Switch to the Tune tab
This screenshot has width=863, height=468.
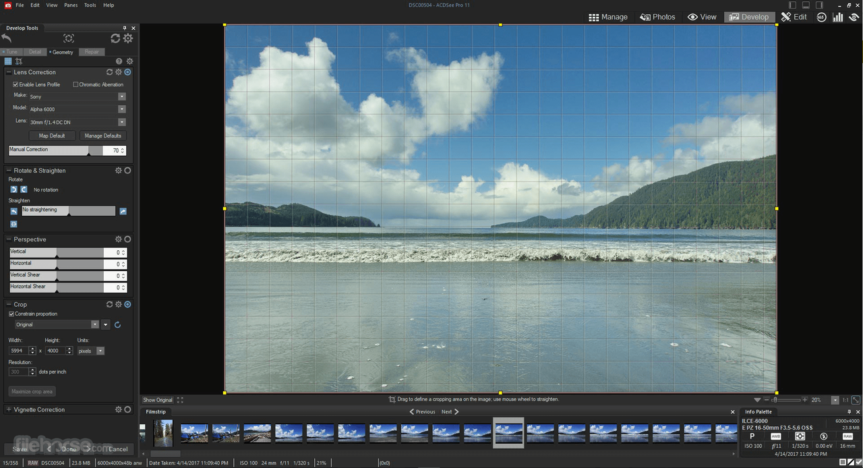(x=10, y=51)
